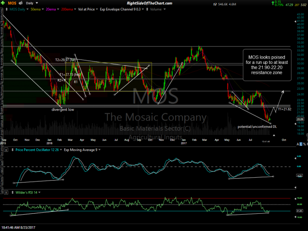
Task: Click the green up-arrow price change icon
Action: point(273,3)
